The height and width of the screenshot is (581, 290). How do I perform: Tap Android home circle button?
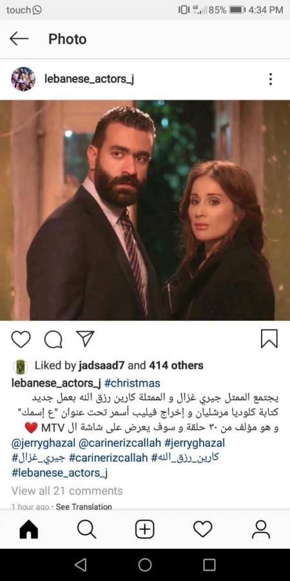tap(144, 565)
